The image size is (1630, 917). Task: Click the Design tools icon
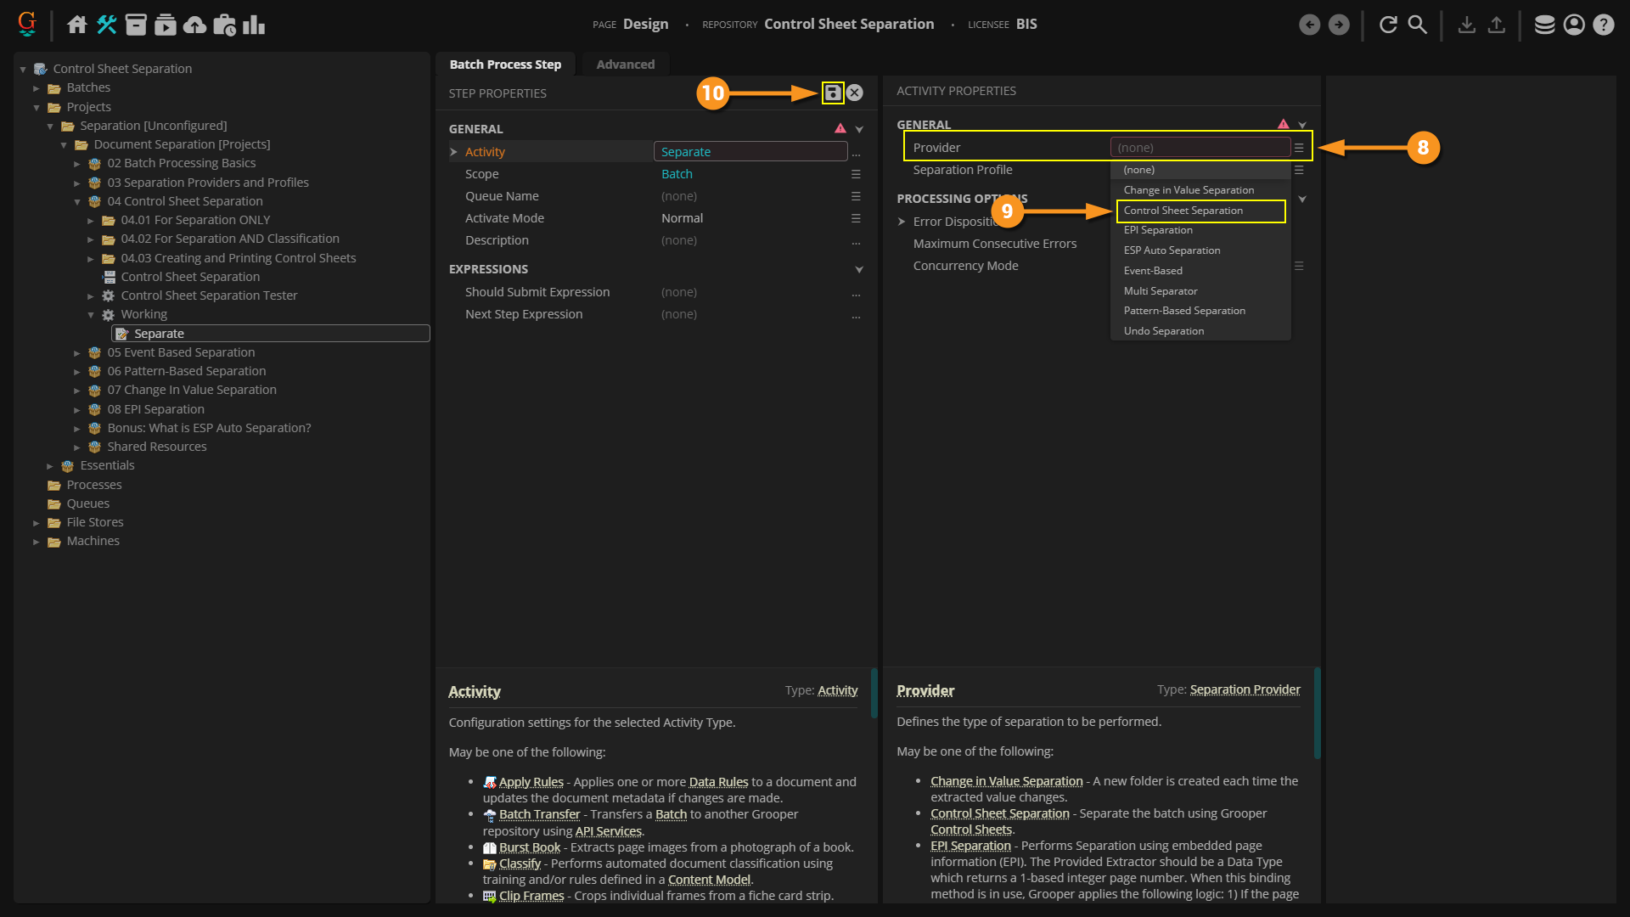(107, 25)
